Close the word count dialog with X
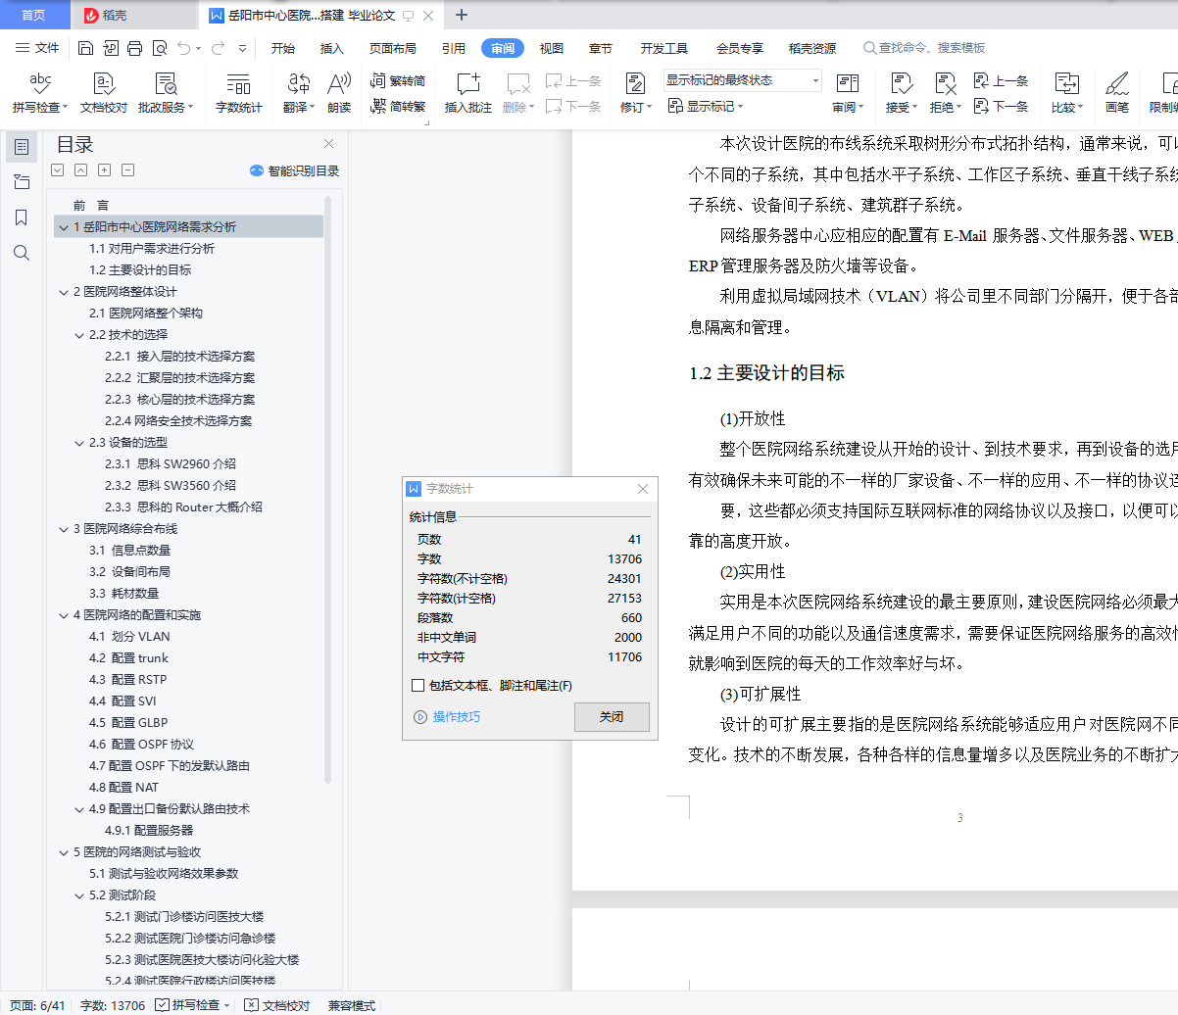Screen dimensions: 1178x1015 pyautogui.click(x=643, y=489)
